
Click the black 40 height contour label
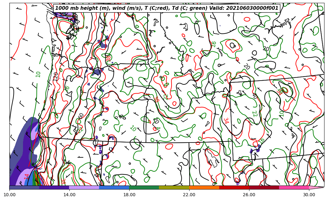255,96
